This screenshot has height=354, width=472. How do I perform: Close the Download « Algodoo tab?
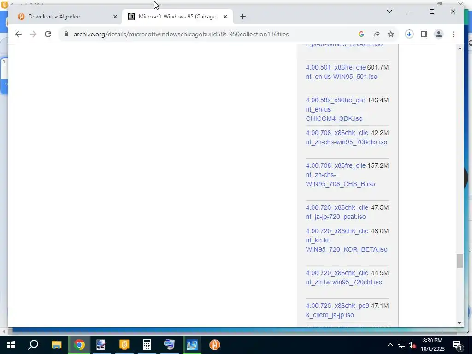click(115, 17)
